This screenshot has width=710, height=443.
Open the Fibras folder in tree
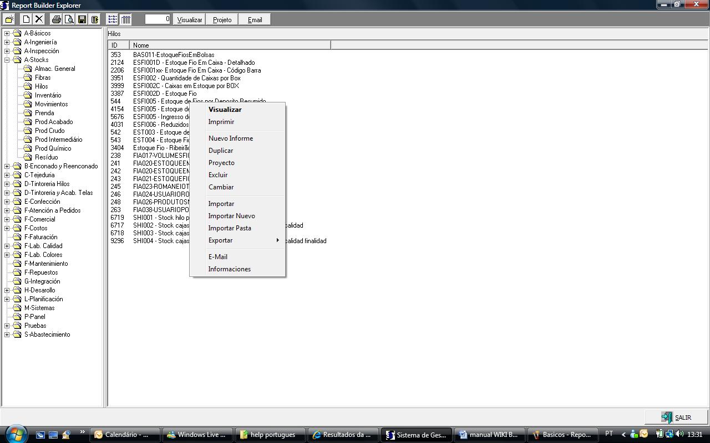click(43, 78)
